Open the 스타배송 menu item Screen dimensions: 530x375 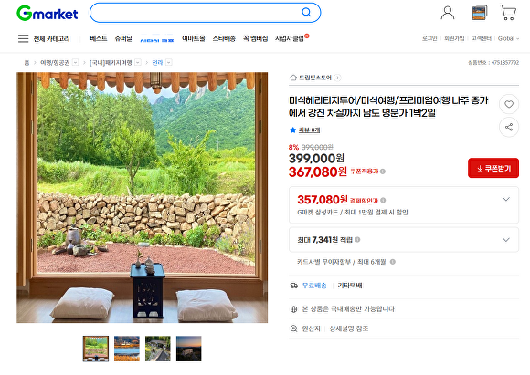[224, 38]
